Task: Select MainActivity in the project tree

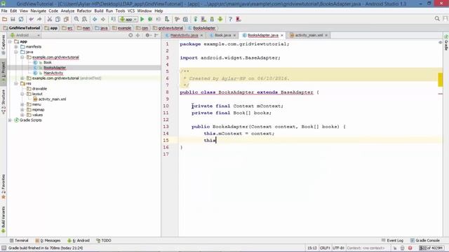Action: [53, 73]
